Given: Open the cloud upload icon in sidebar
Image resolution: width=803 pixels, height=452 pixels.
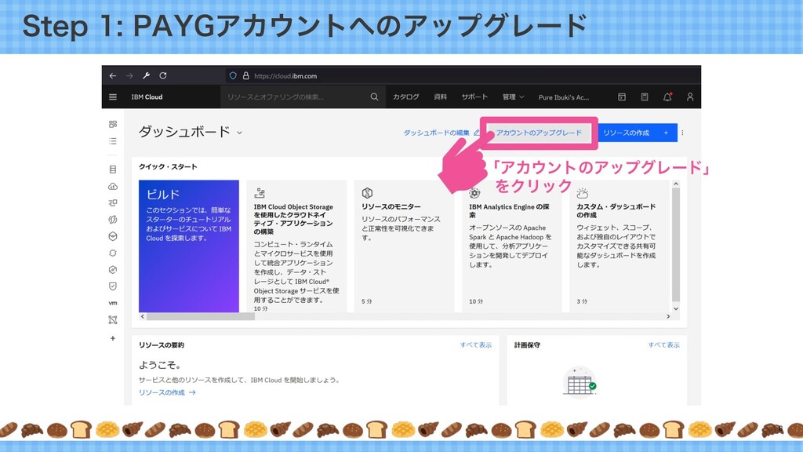Looking at the screenshot, I should (113, 187).
